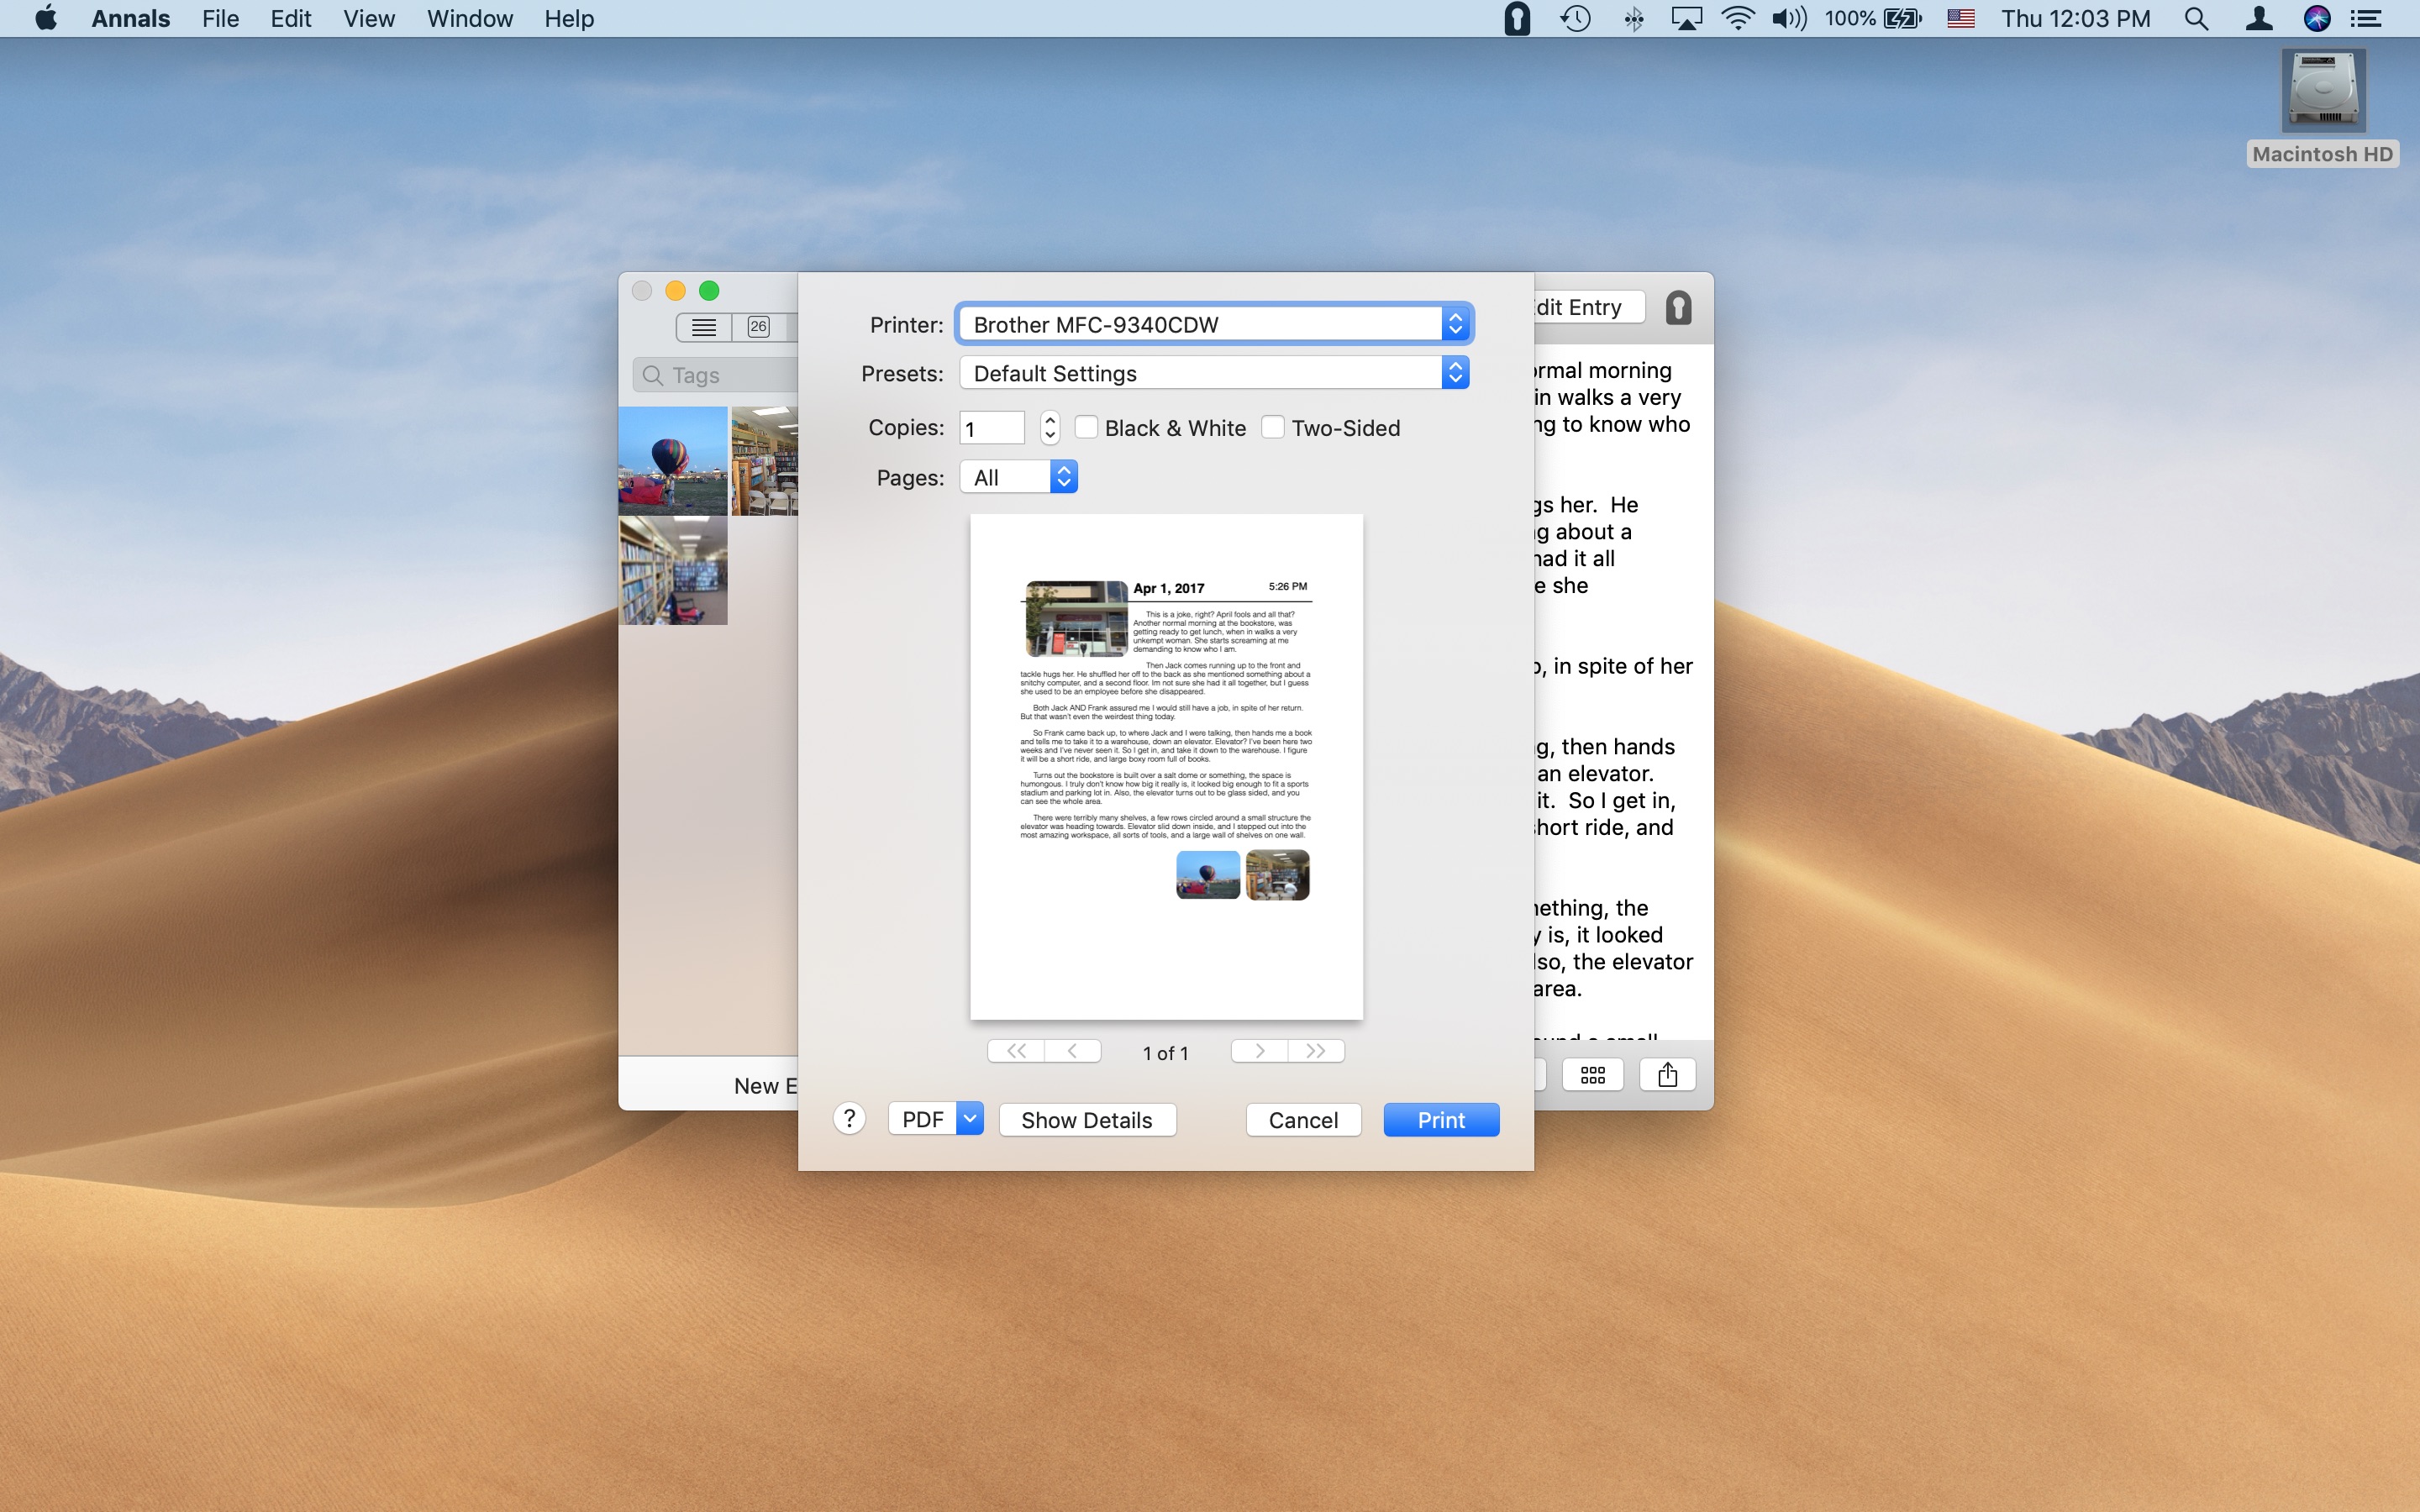Click the list view icon in toolbar

(703, 327)
